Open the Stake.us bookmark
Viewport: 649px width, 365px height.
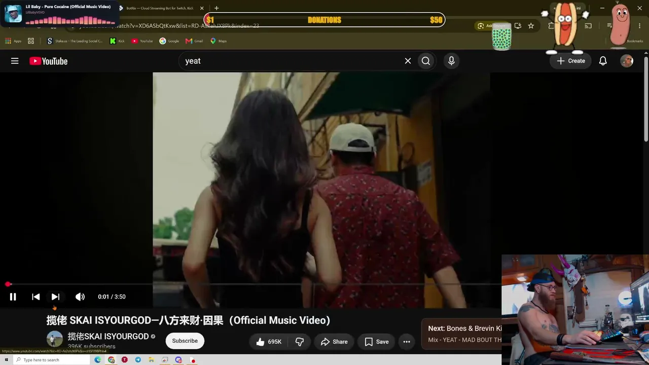pyautogui.click(x=75, y=41)
